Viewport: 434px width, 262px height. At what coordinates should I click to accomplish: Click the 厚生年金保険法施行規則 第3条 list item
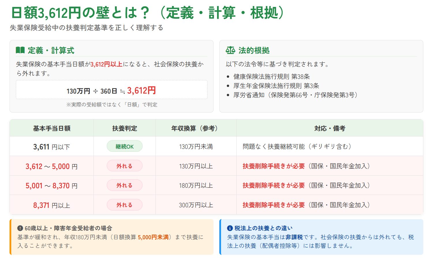click(x=276, y=86)
